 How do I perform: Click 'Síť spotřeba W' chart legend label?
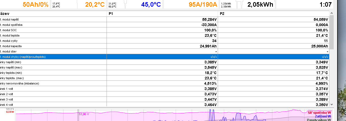[319, 112]
